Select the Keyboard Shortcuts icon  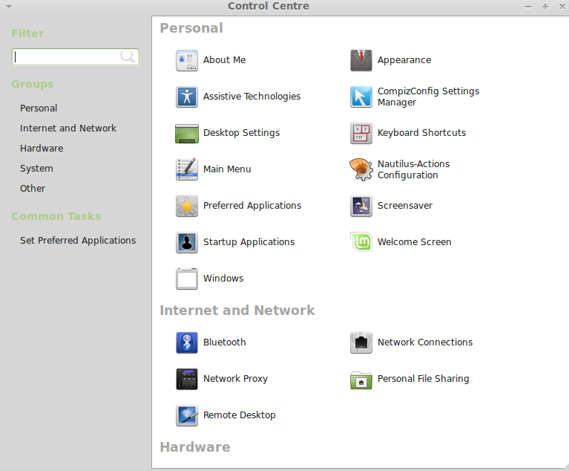pyautogui.click(x=361, y=133)
